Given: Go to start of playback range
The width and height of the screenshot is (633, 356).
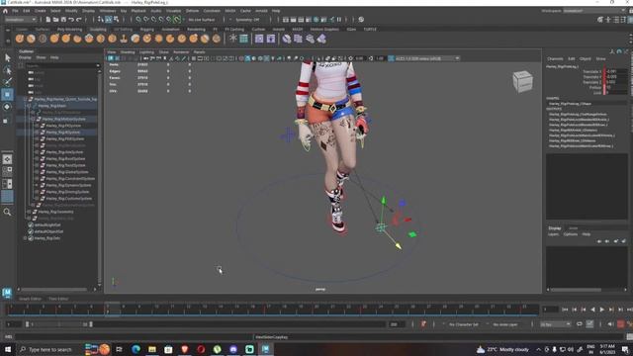Looking at the screenshot, I should (565, 310).
